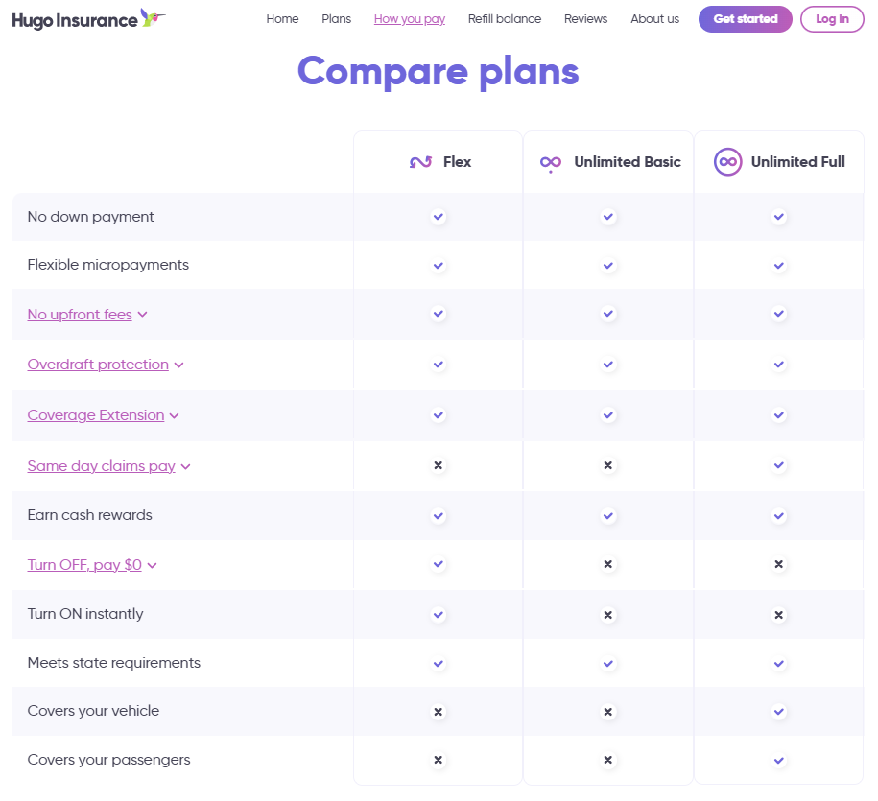Viewport: 878px width, 801px height.
Task: Click Unlimited Full X mark for Turn OFF, pay $0
Action: 779,564
